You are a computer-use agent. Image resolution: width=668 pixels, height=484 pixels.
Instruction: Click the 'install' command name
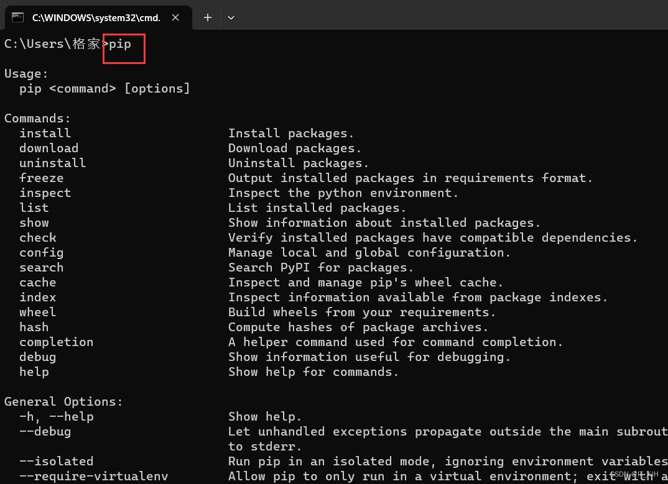point(45,133)
